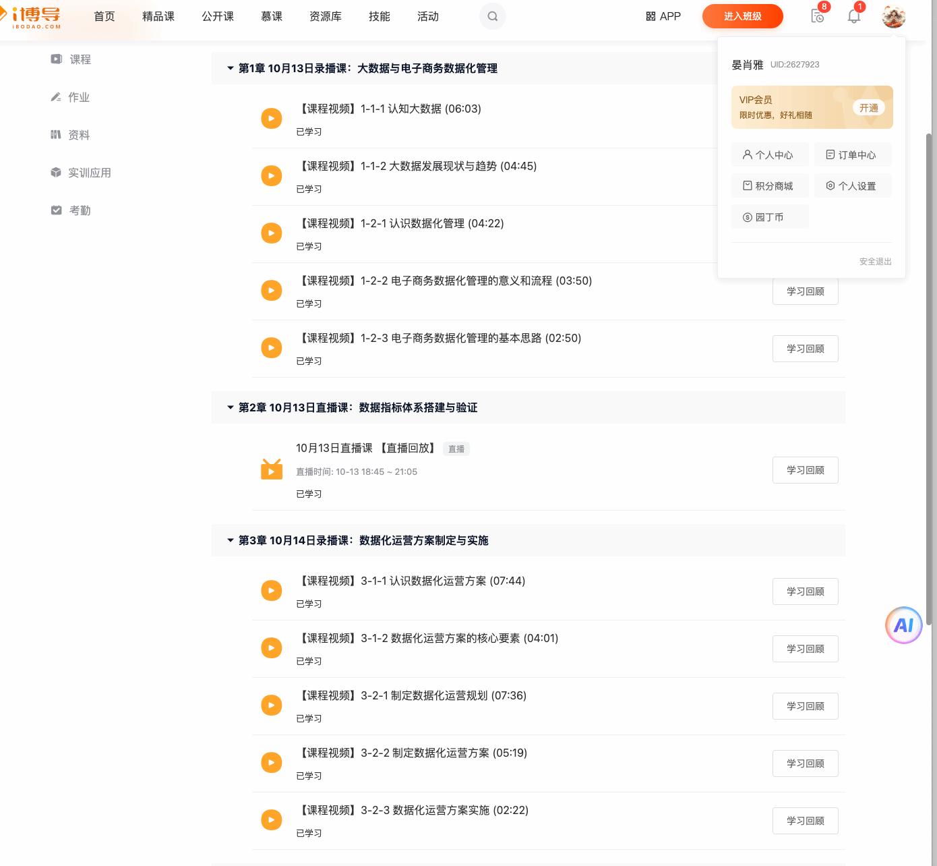This screenshot has height=866, width=937.
Task: Open 个人设置 from the user dropdown
Action: tap(852, 186)
